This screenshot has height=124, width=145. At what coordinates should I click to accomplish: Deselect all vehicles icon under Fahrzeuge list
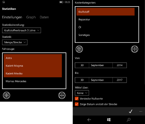[62, 95]
